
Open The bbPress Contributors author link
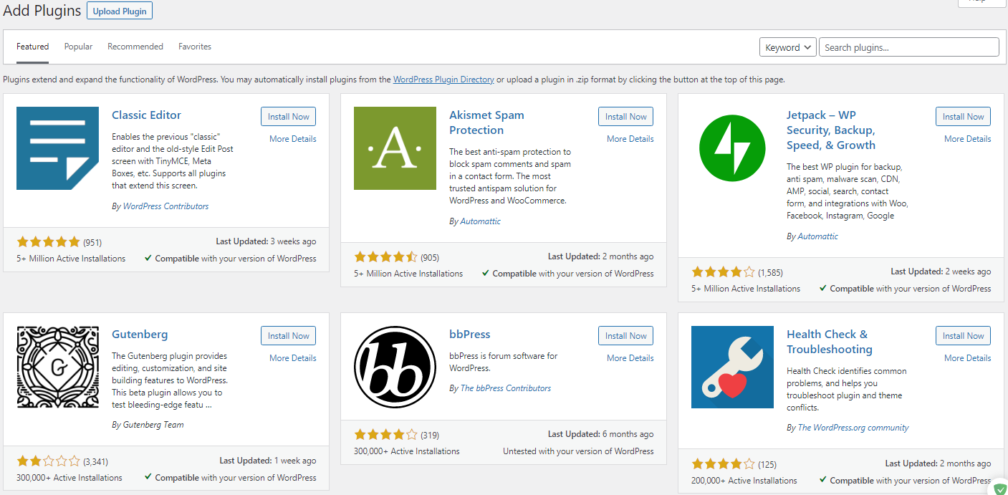pos(506,388)
